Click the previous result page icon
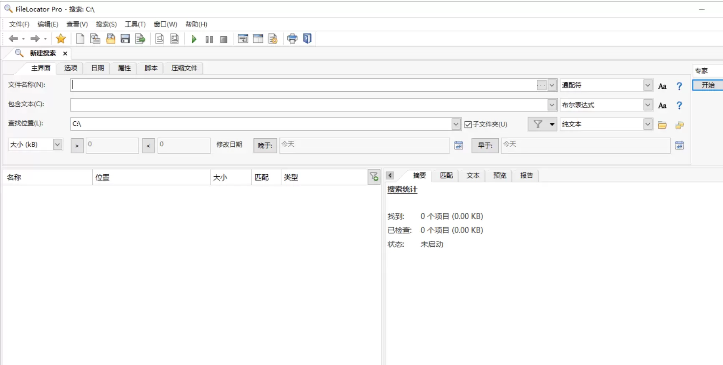The height and width of the screenshot is (365, 723). pos(160,39)
